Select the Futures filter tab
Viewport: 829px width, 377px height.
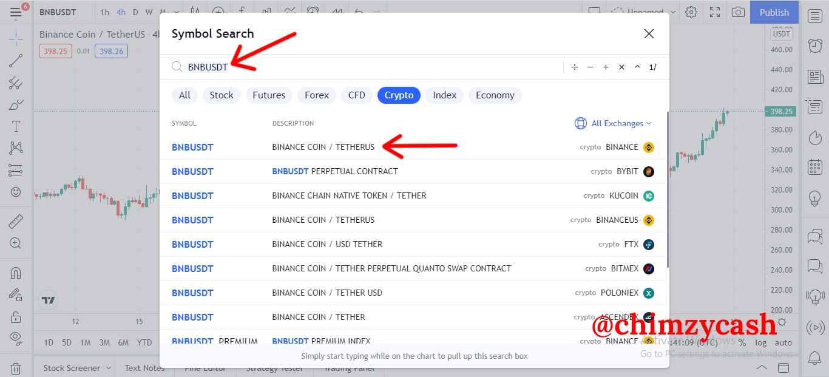(269, 95)
